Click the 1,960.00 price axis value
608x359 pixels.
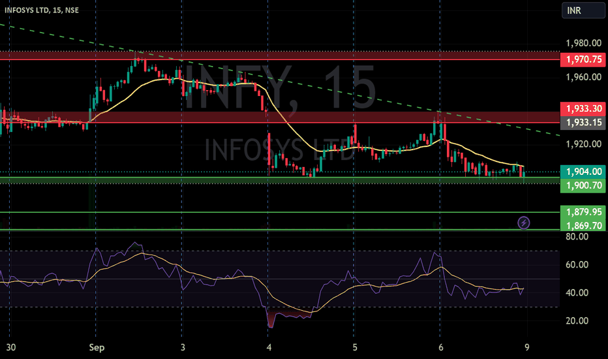pyautogui.click(x=584, y=77)
